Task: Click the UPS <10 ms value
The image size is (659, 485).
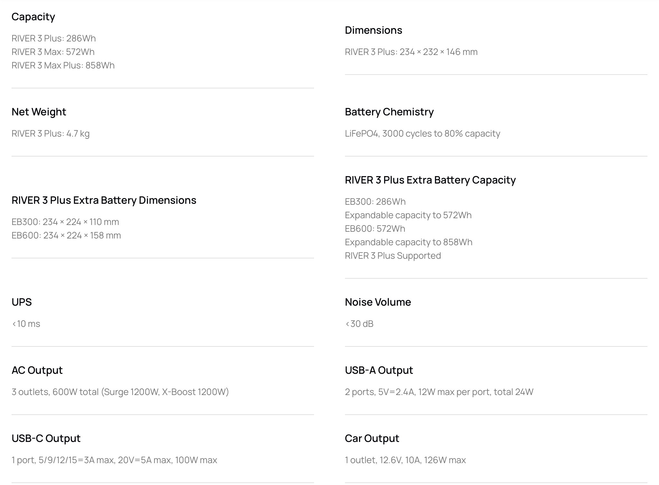Action: pyautogui.click(x=26, y=324)
